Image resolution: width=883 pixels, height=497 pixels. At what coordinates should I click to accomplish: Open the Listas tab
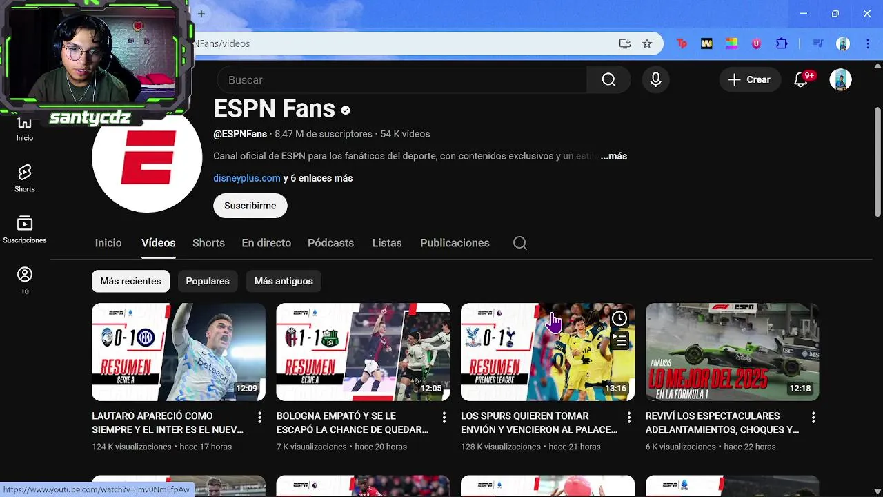coord(387,243)
